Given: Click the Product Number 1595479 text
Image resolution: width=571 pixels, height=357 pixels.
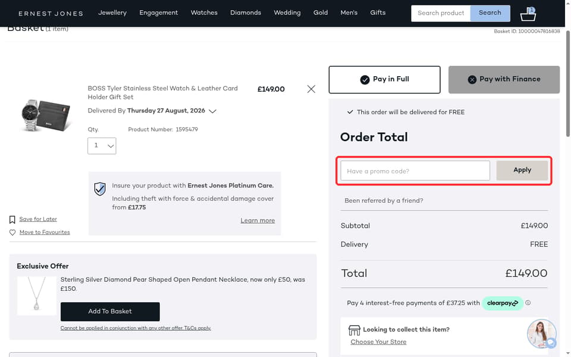Looking at the screenshot, I should point(163,129).
